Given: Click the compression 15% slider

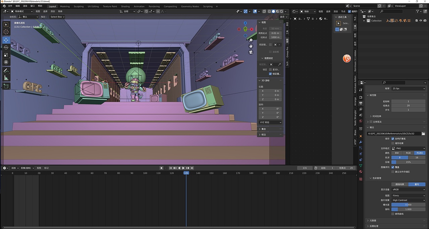Looking at the screenshot, I should [x=408, y=162].
